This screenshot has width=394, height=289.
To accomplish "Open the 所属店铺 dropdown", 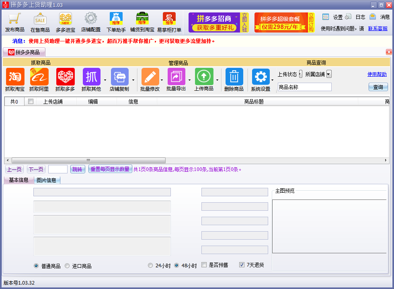I will click(x=329, y=74).
